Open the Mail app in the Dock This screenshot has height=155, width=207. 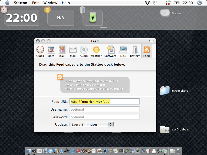pos(45,151)
